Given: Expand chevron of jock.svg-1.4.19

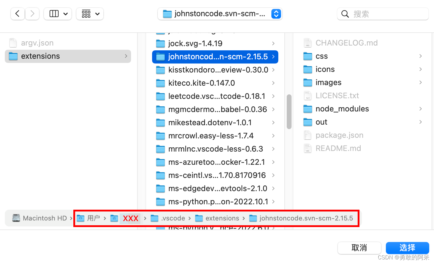Looking at the screenshot, I should (273, 43).
